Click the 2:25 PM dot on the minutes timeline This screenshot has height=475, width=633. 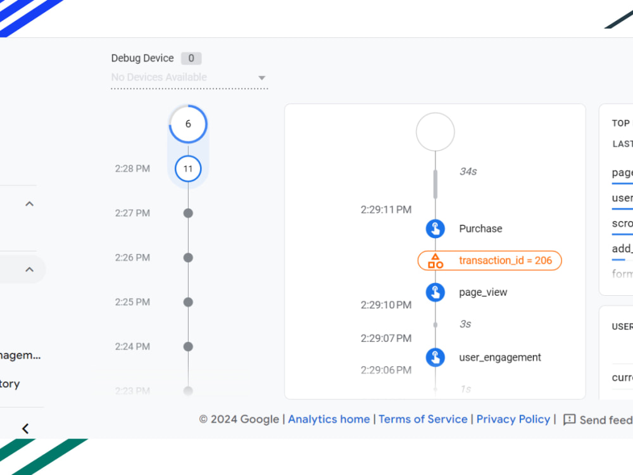click(188, 302)
